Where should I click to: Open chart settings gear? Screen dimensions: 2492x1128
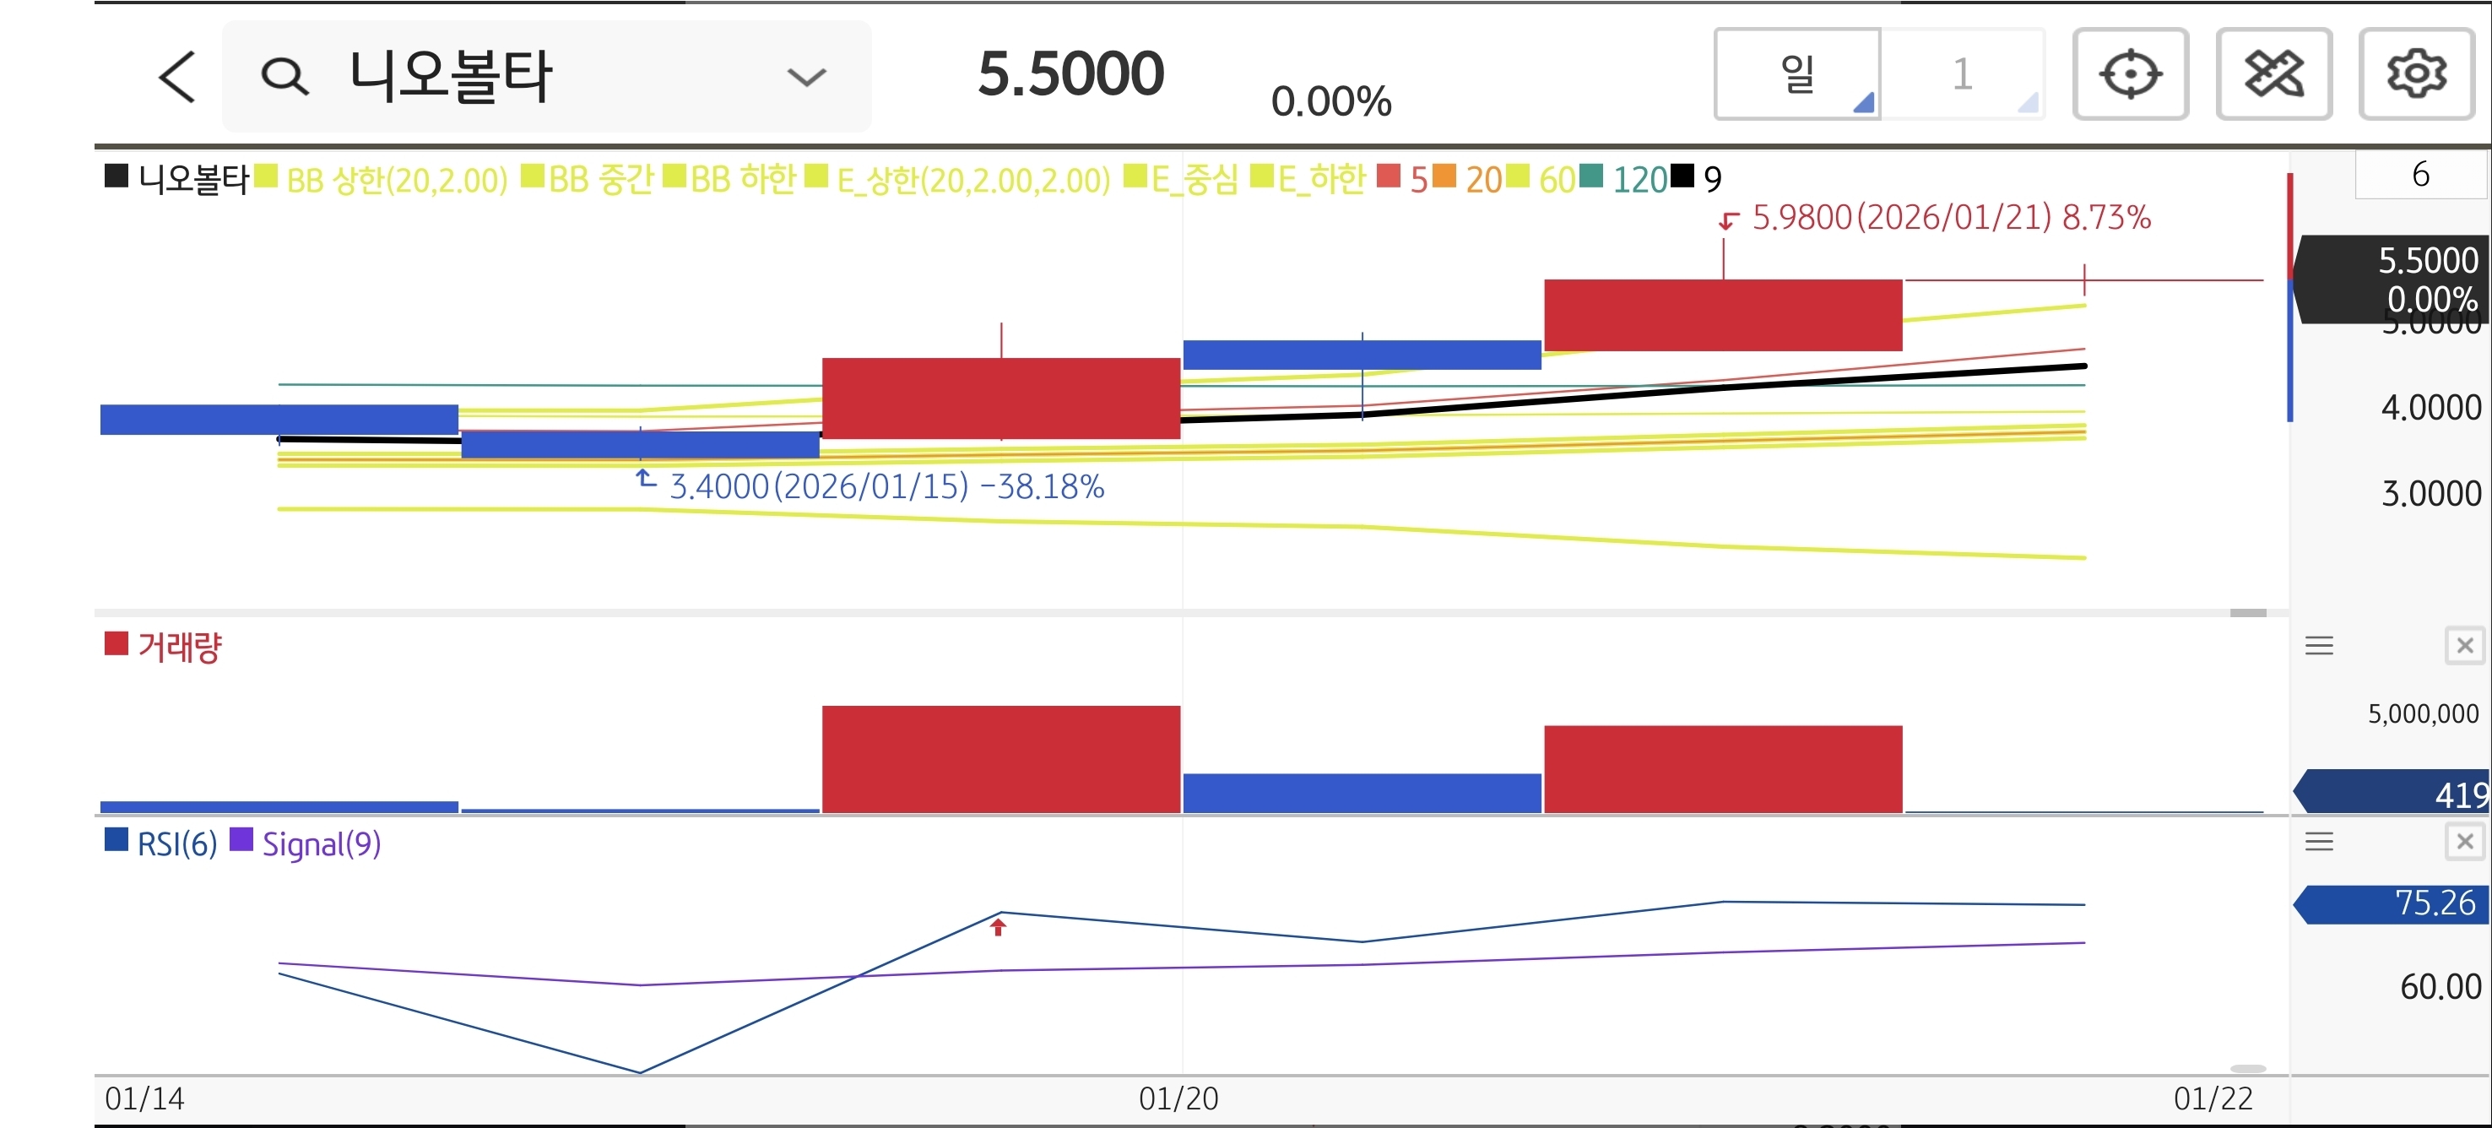[2417, 74]
